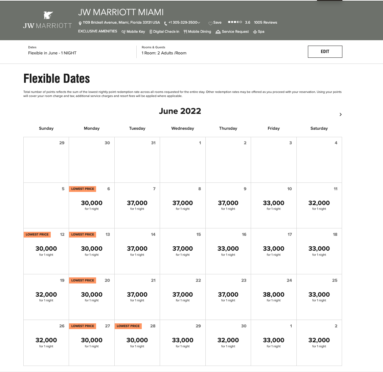
Task: Expand the phone number dropdown chevron
Action: point(199,23)
